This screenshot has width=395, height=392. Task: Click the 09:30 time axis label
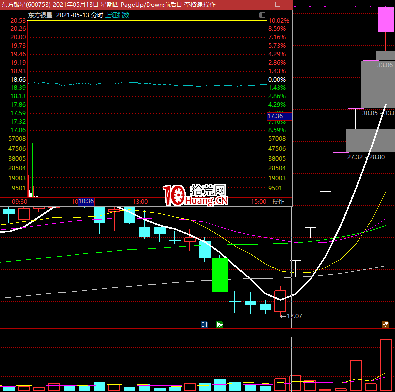click(x=20, y=202)
